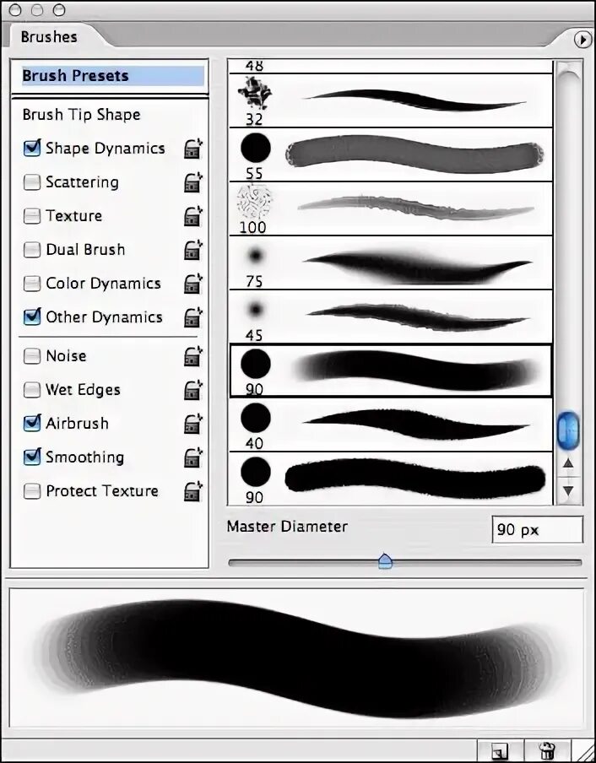Click the Master Diameter slider handle
Image resolution: width=596 pixels, height=763 pixels.
tap(385, 561)
